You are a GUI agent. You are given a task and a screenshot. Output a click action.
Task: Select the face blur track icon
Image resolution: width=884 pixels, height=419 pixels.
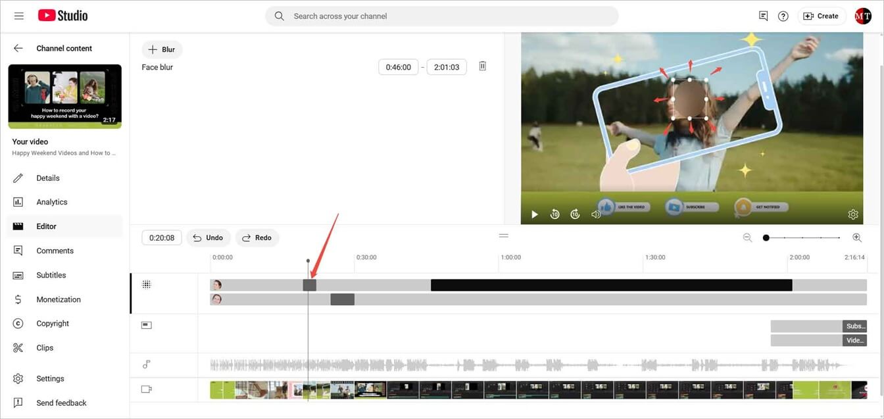coord(146,283)
